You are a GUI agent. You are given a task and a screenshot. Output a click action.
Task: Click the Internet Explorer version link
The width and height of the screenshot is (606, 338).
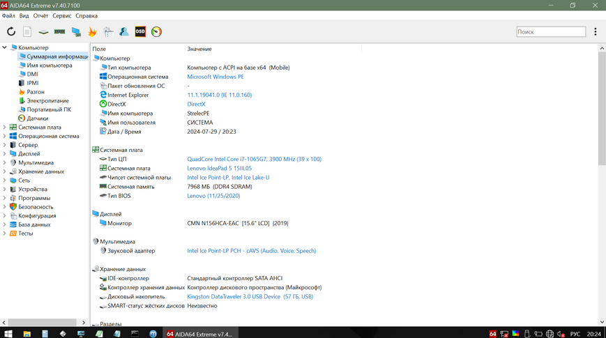[220, 95]
